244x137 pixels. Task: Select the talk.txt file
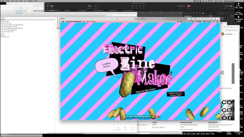[x=2, y=35]
